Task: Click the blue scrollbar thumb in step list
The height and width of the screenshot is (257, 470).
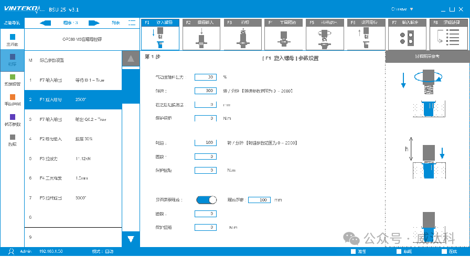Action: (131, 86)
